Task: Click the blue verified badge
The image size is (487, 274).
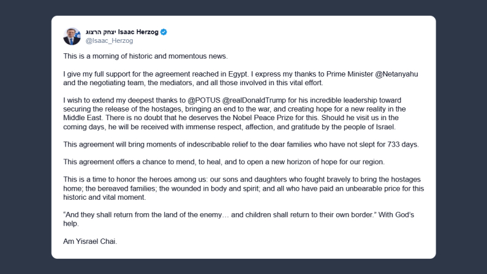Action: coord(164,32)
